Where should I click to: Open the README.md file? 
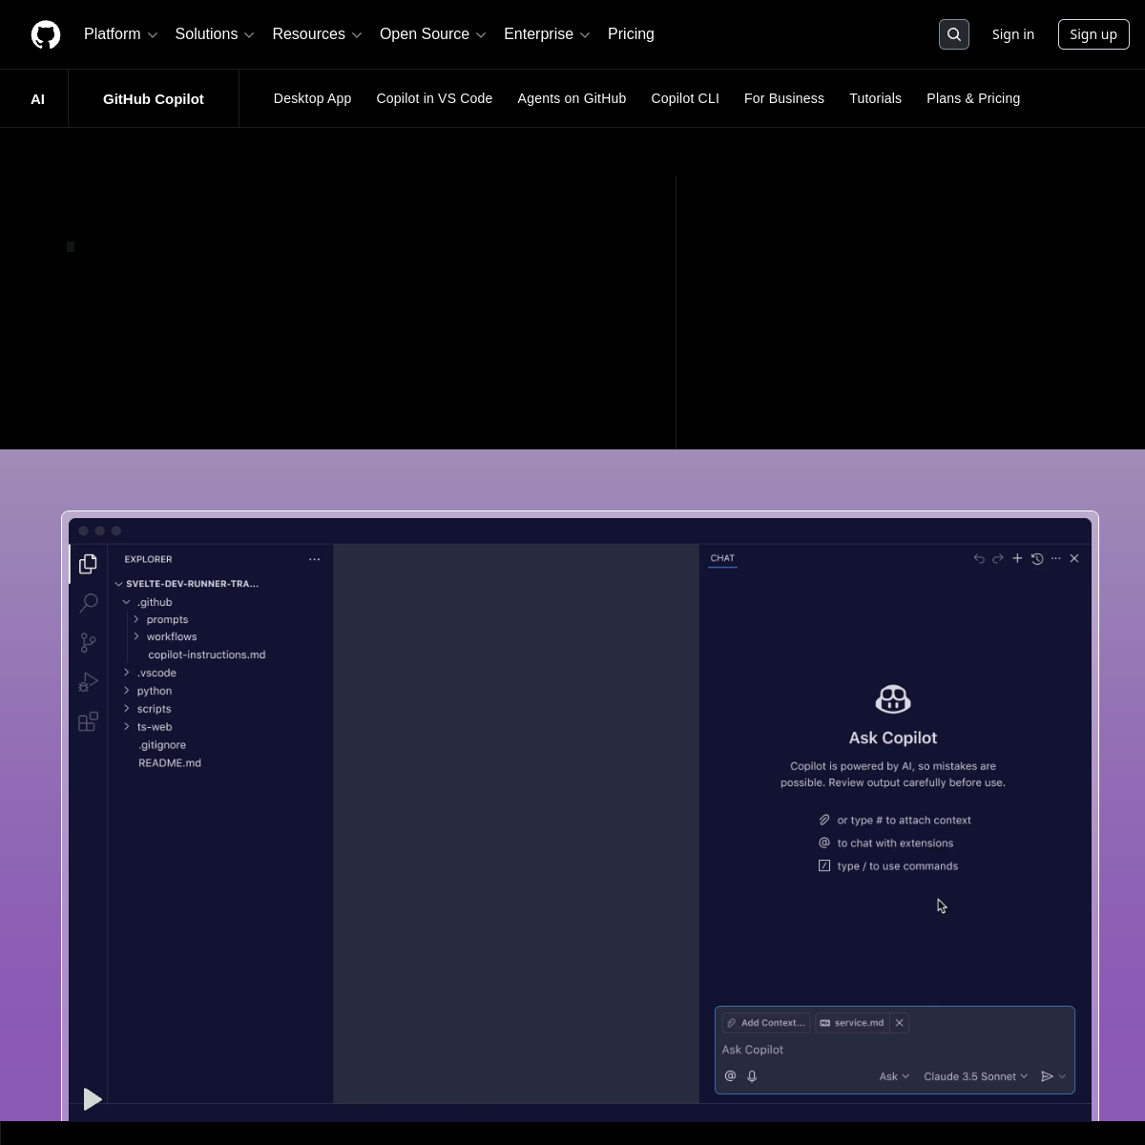click(x=170, y=763)
